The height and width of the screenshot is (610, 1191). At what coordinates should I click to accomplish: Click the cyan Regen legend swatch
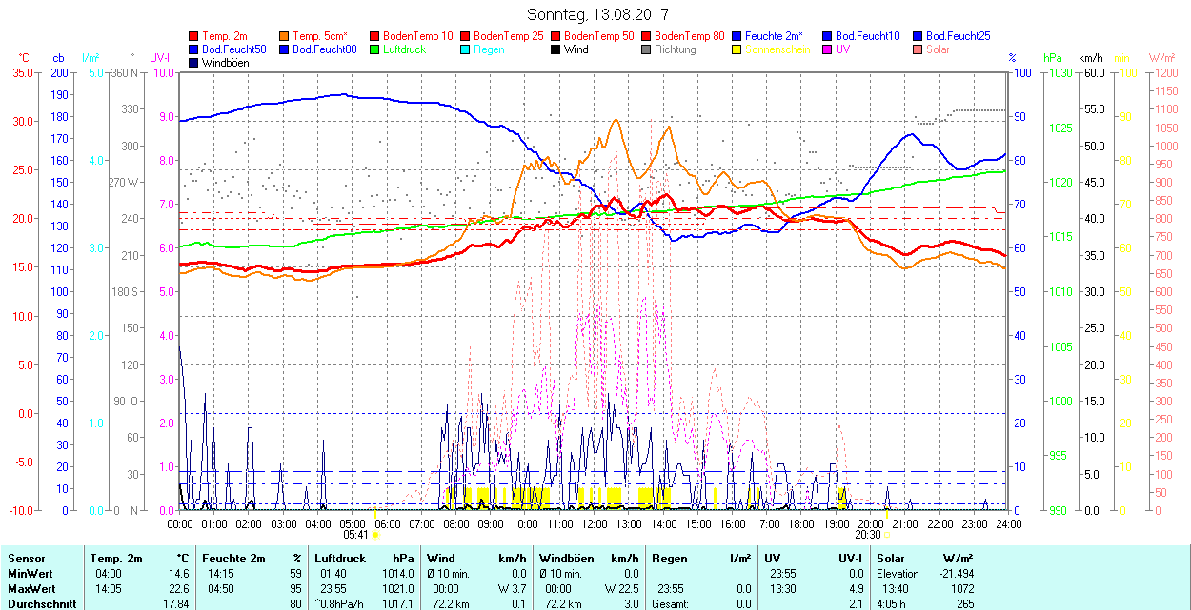pyautogui.click(x=466, y=49)
